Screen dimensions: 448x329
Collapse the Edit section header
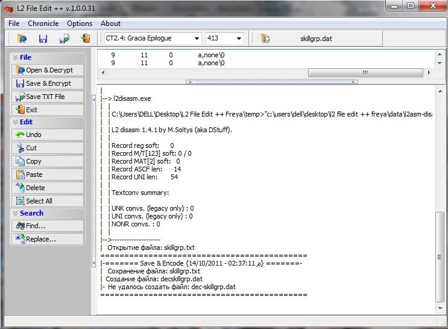pos(47,122)
